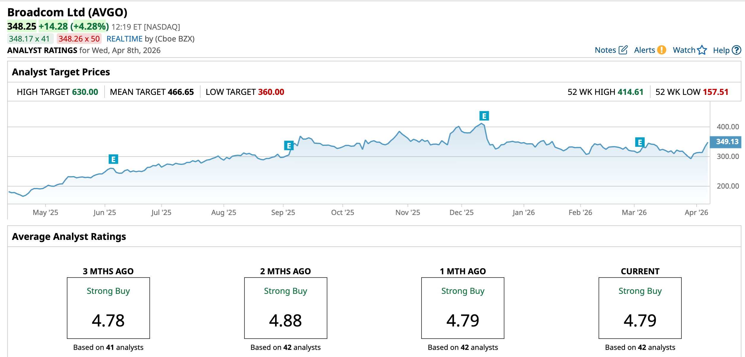Click the March '26 earnings E marker

pyautogui.click(x=640, y=142)
